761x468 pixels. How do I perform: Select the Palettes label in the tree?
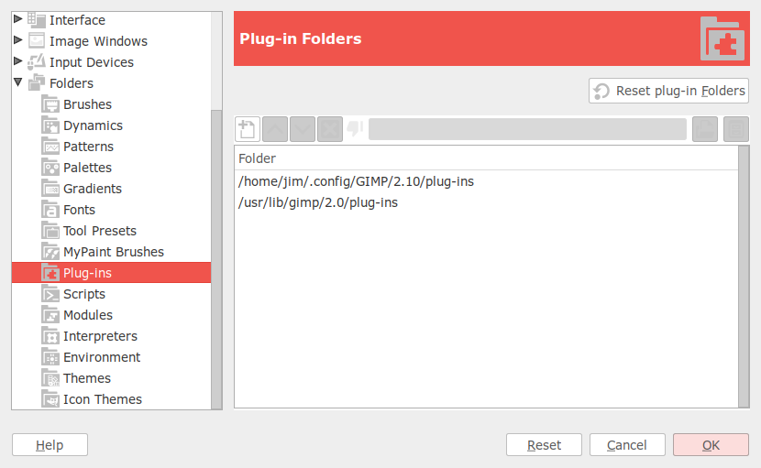click(x=87, y=168)
